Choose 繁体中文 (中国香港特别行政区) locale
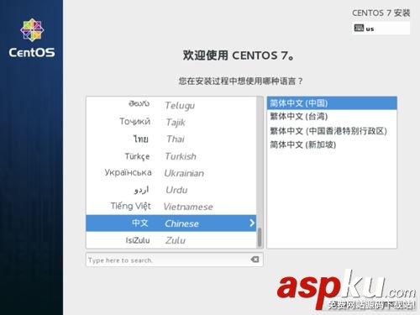Viewport: 420px width, 315px height. 332,130
